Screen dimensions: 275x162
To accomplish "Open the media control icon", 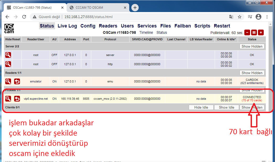I will [250, 17].
